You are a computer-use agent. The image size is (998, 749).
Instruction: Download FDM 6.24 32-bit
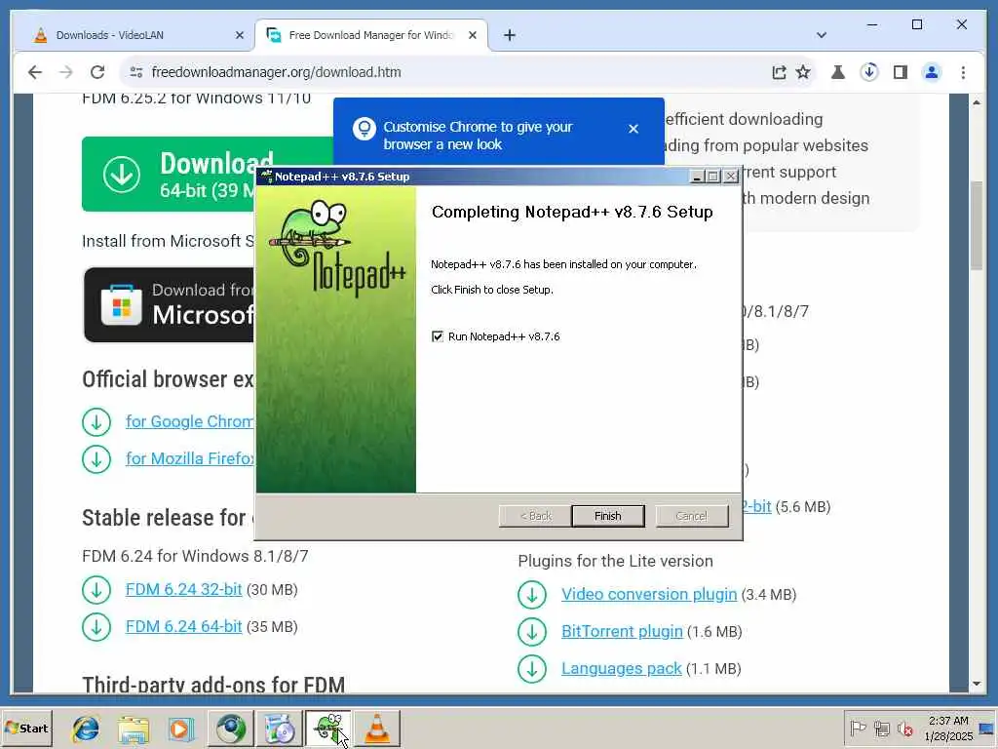(183, 590)
